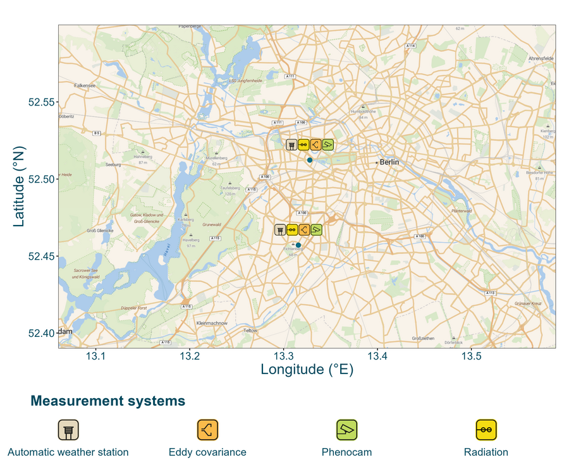Screen dimensions: 569x474
Task: Click the 'Automatic weather station' legend label
Action: [x=68, y=453]
